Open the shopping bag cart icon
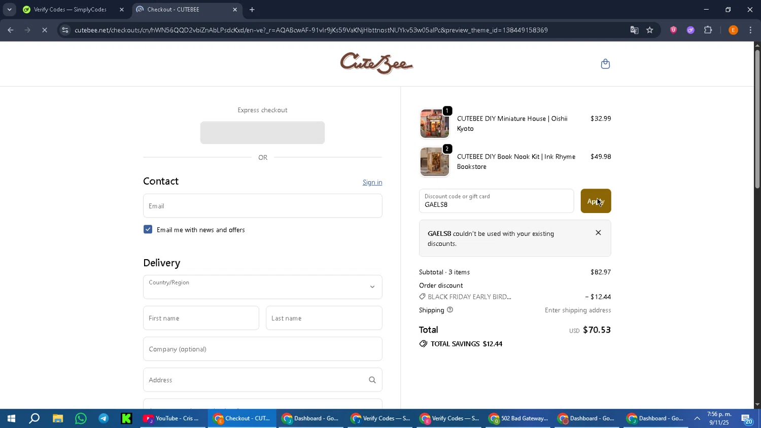Image resolution: width=761 pixels, height=428 pixels. point(605,64)
